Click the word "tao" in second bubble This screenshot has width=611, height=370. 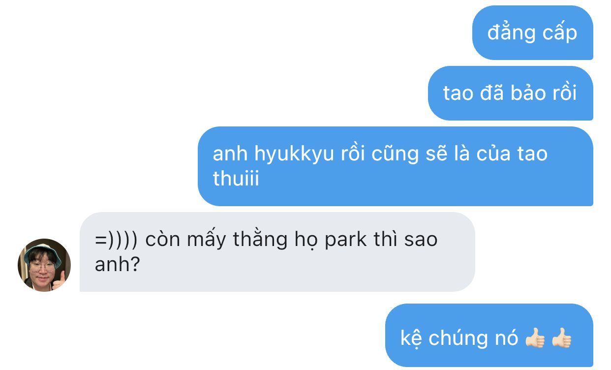pos(458,93)
